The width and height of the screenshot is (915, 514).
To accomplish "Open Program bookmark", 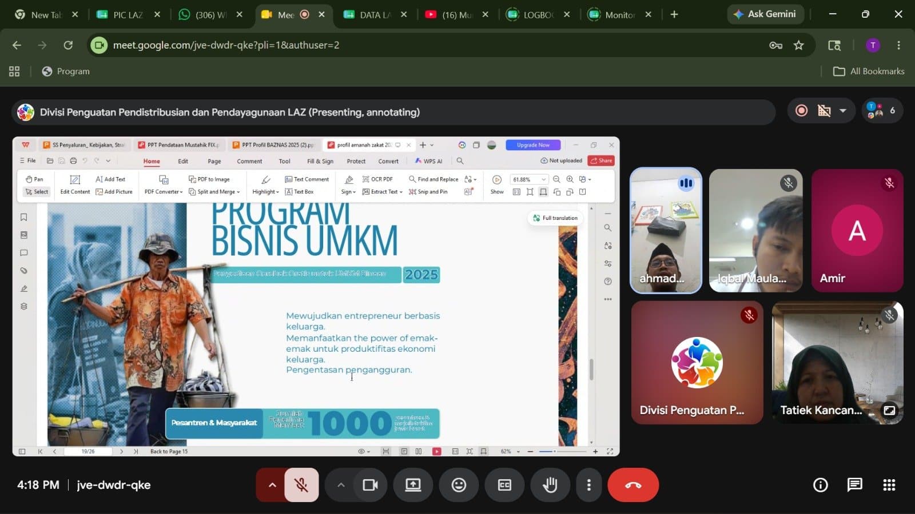I will pyautogui.click(x=66, y=71).
